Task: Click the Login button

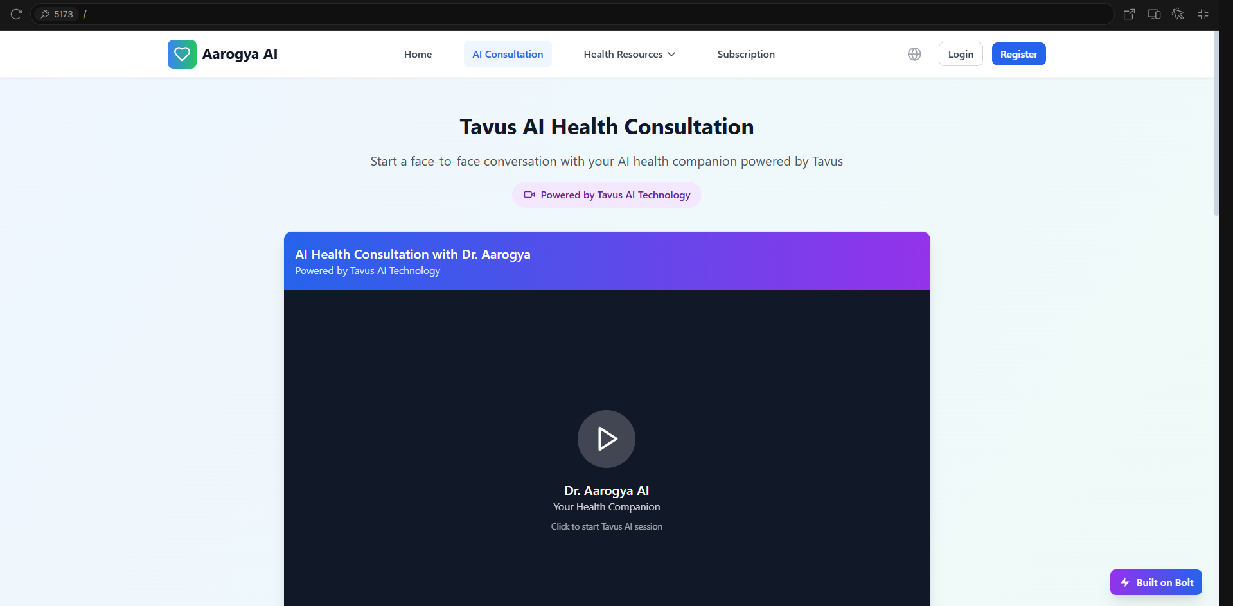Action: tap(961, 54)
